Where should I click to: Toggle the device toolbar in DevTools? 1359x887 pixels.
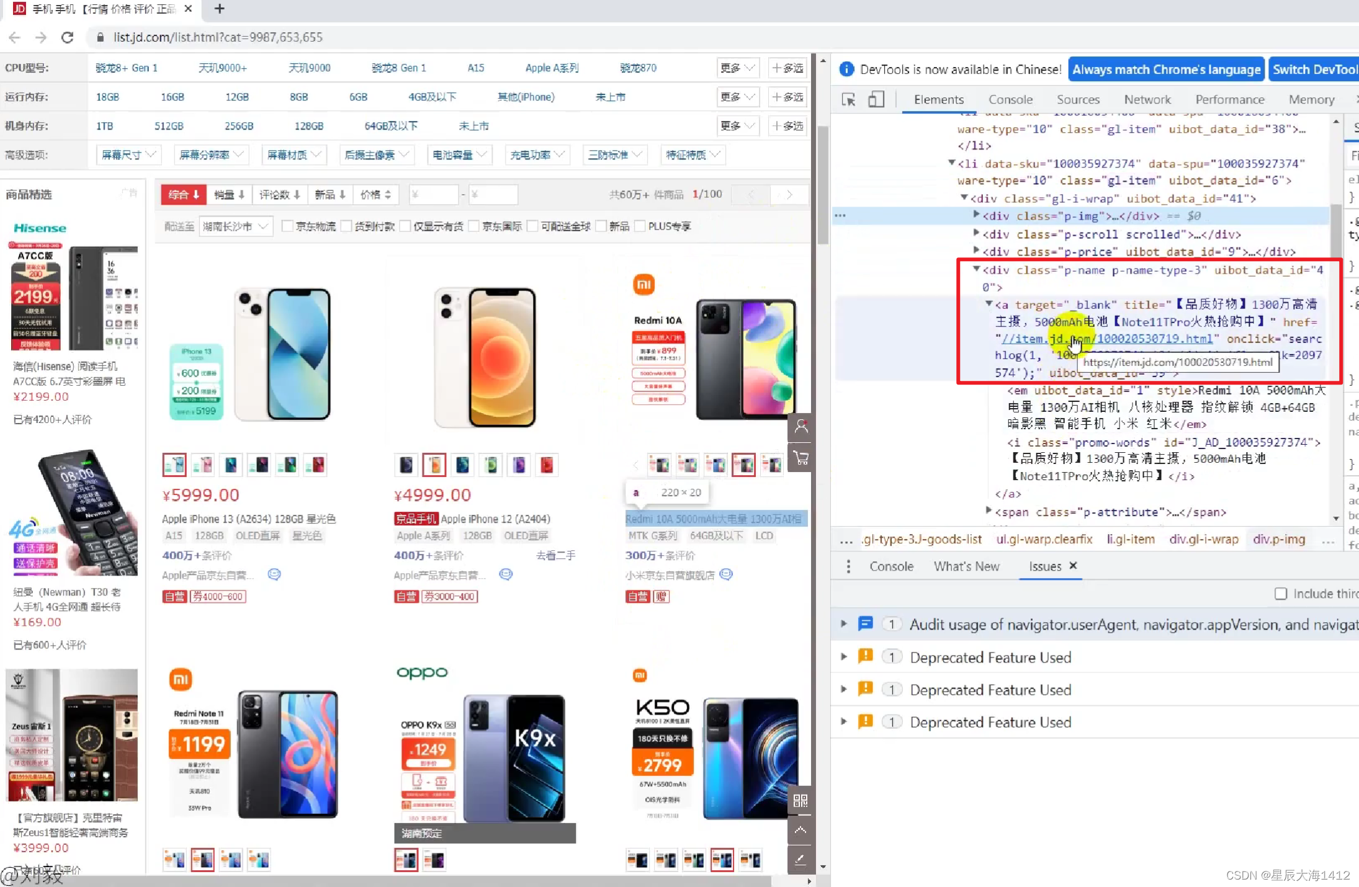point(876,99)
